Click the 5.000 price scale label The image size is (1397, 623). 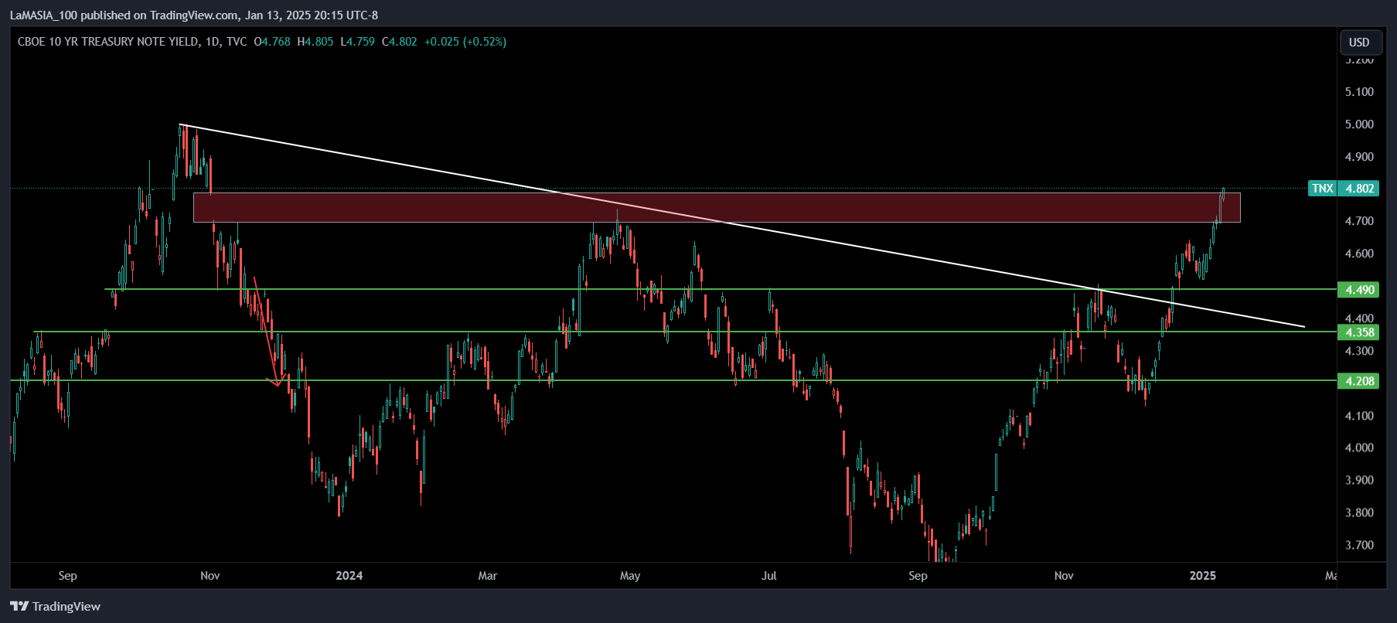tap(1359, 124)
